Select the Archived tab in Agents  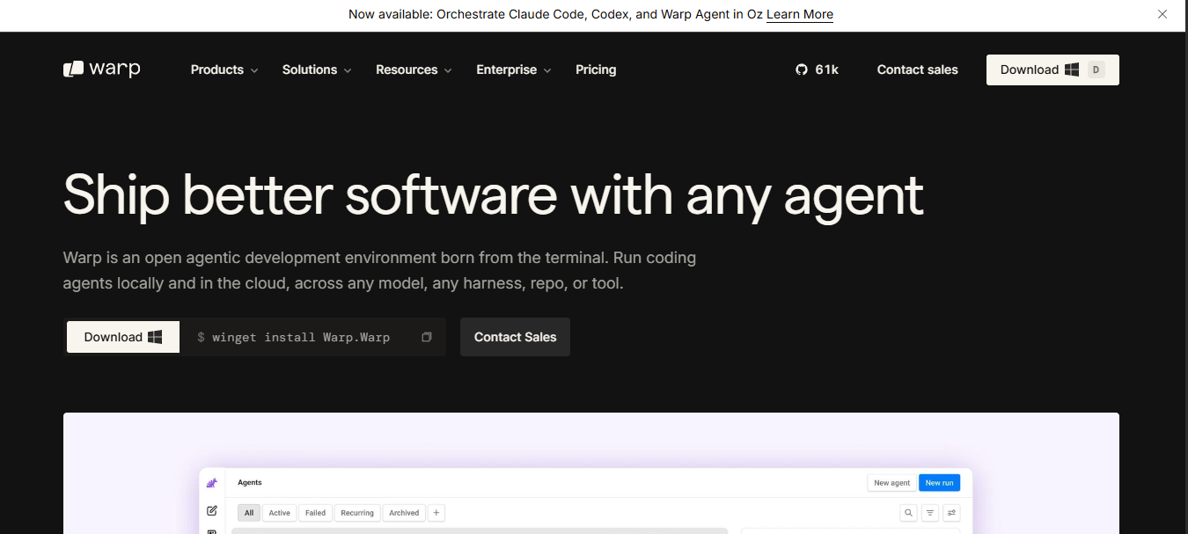tap(404, 512)
